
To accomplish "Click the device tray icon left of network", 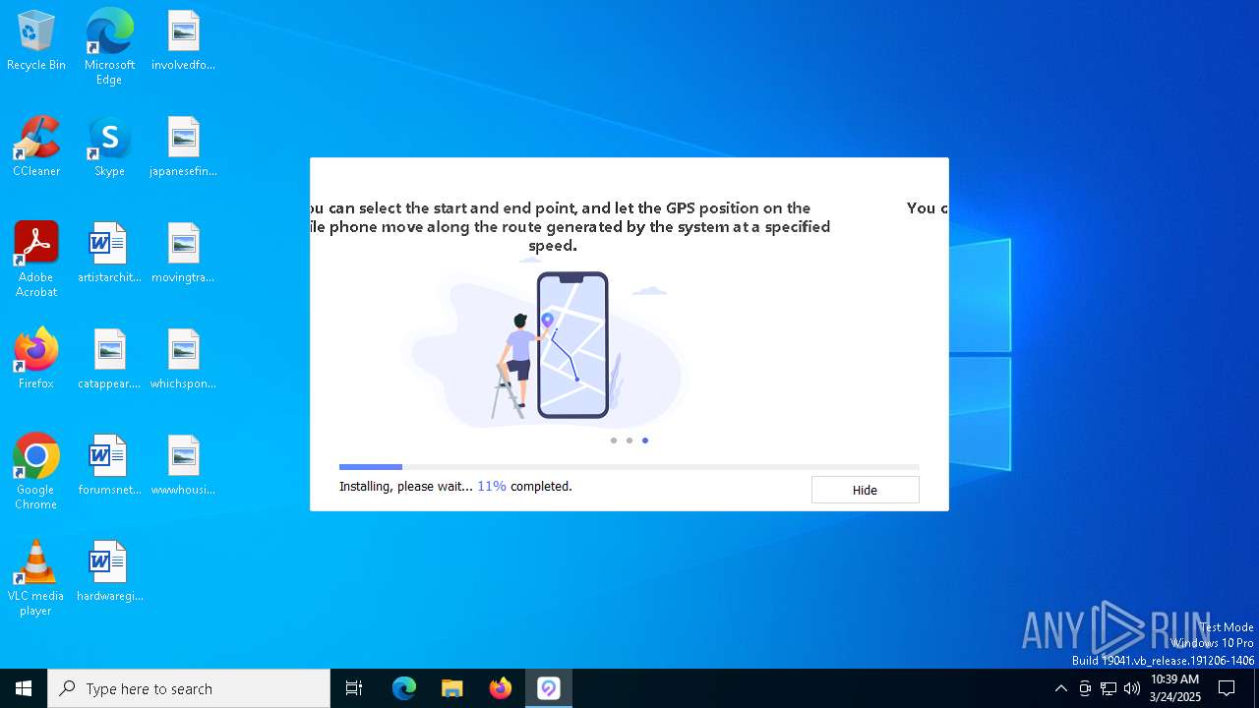I will [x=1085, y=688].
